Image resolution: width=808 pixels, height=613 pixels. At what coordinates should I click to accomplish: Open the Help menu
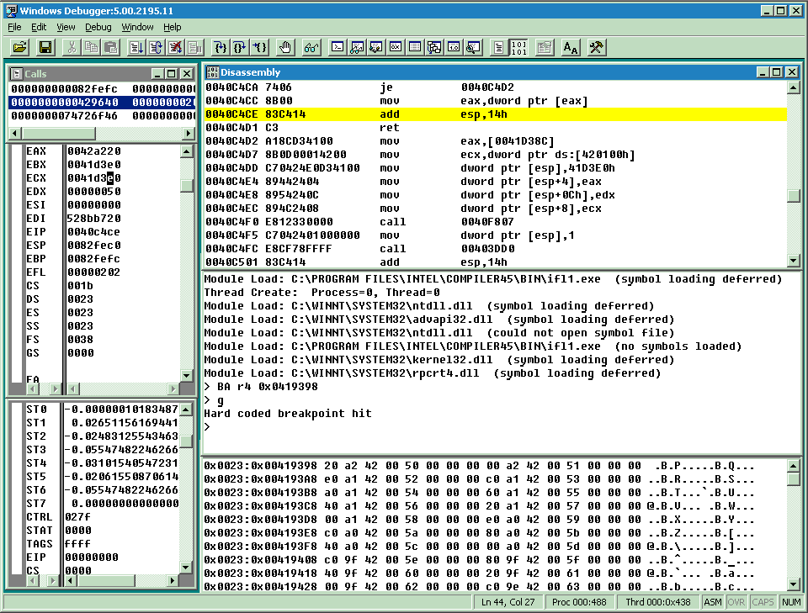point(172,27)
